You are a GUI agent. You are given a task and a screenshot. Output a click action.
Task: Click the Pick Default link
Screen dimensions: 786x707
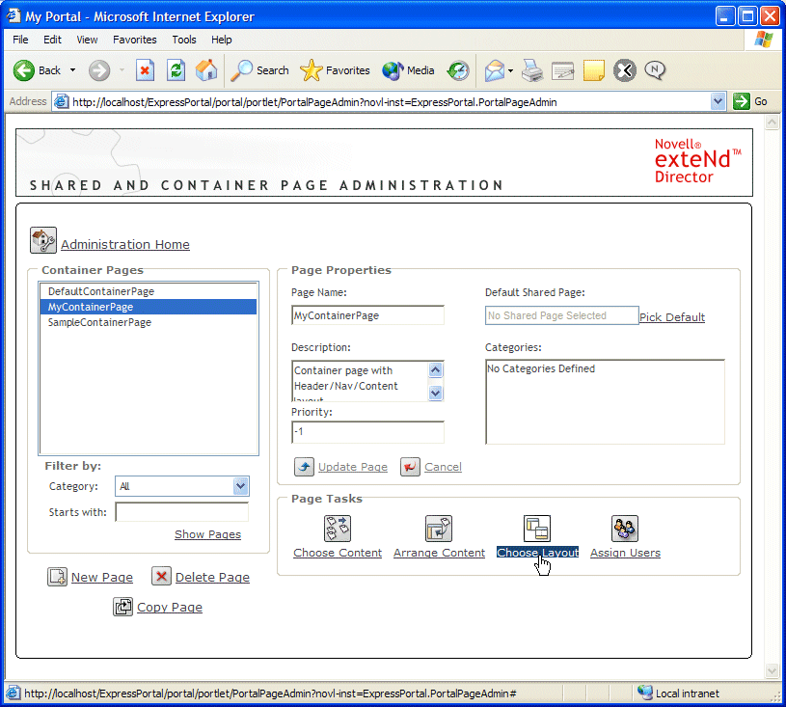pyautogui.click(x=672, y=317)
